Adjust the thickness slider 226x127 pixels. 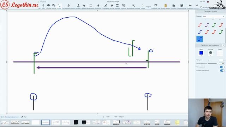point(213,60)
